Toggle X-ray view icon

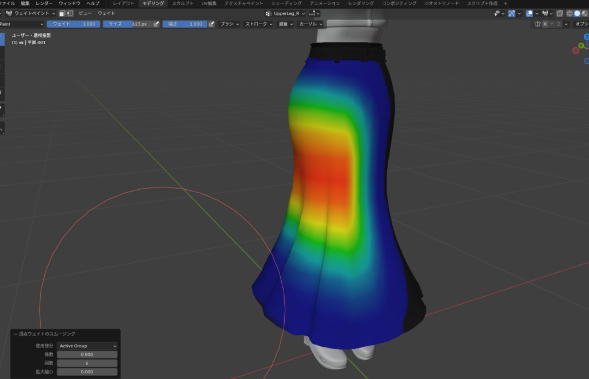pos(560,13)
